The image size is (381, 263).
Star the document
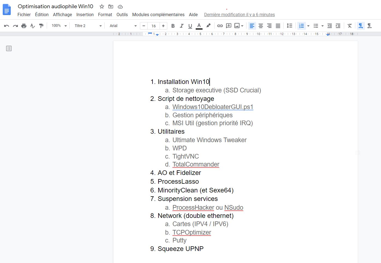click(102, 6)
